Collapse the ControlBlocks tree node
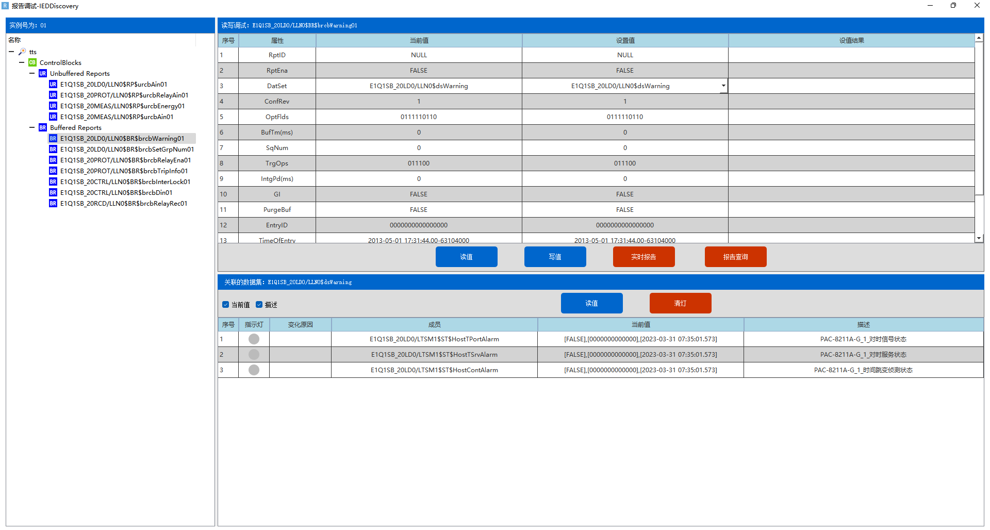 pos(22,62)
